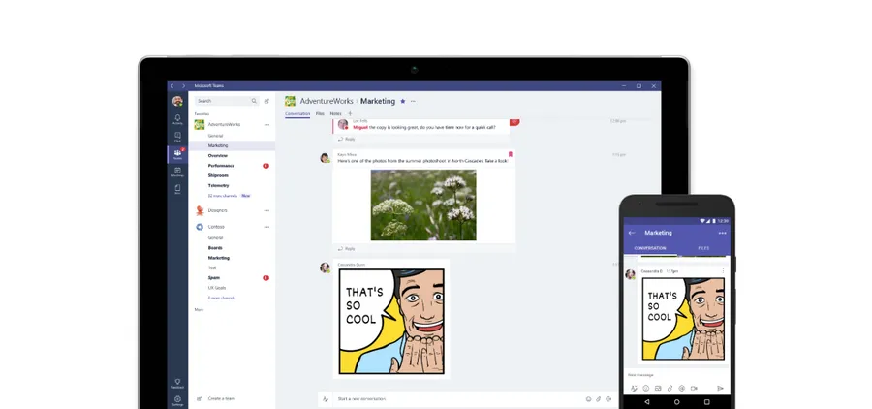
Task: Tap the phone send arrow icon
Action: pyautogui.click(x=720, y=389)
